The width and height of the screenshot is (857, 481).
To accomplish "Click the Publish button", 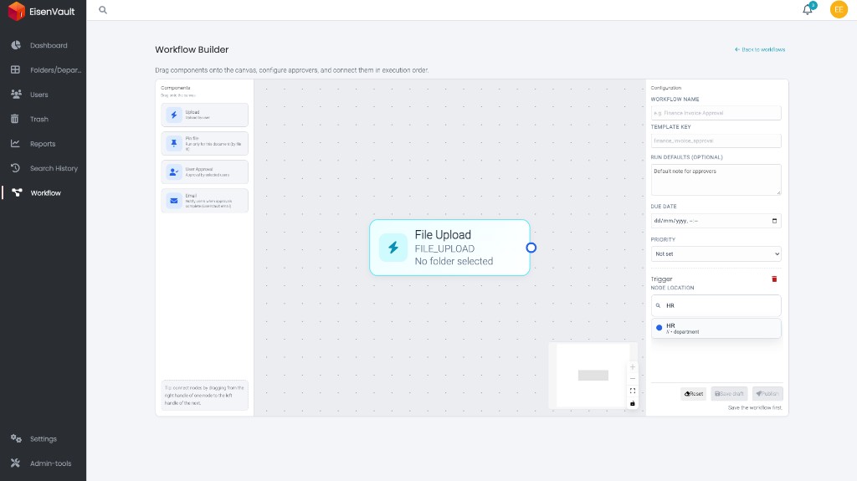I will 767,393.
